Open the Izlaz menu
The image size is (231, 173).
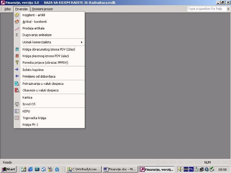tap(8, 8)
